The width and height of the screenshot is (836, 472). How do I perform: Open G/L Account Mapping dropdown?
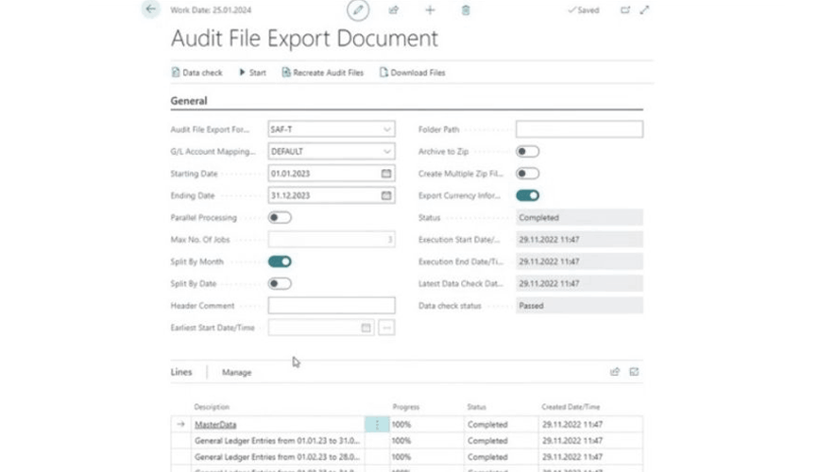click(386, 152)
